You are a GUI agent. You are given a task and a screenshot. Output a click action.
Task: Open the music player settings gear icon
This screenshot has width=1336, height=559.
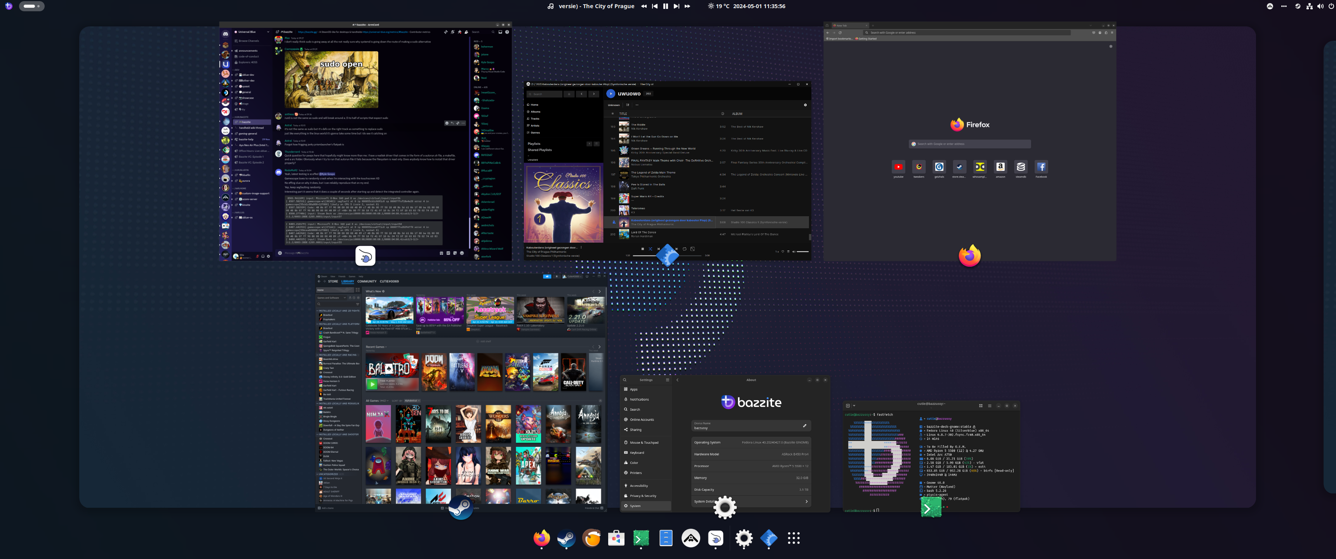pos(805,105)
